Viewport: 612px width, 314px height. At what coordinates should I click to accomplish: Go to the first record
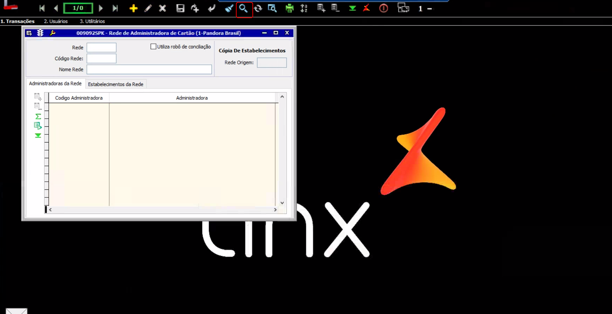[42, 8]
